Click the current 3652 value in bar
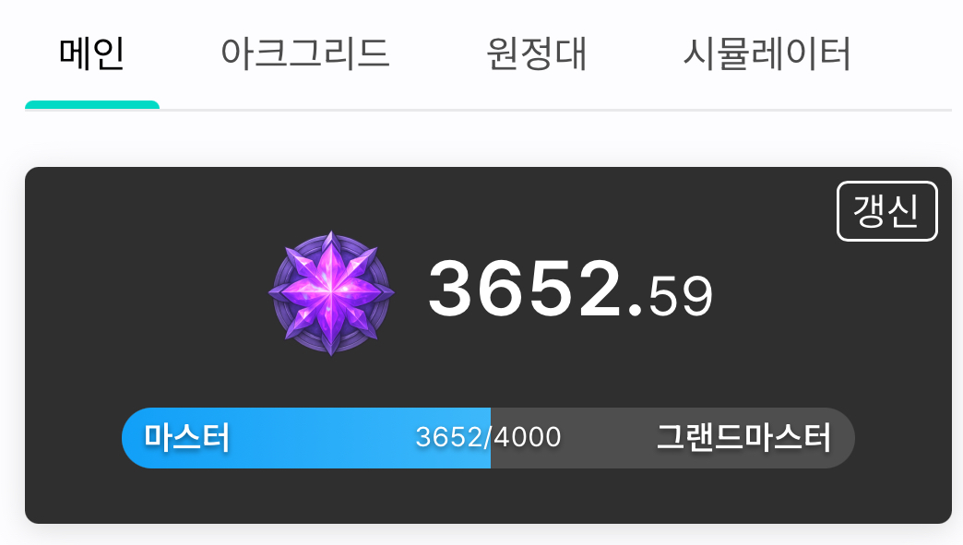This screenshot has width=963, height=545. coord(448,438)
